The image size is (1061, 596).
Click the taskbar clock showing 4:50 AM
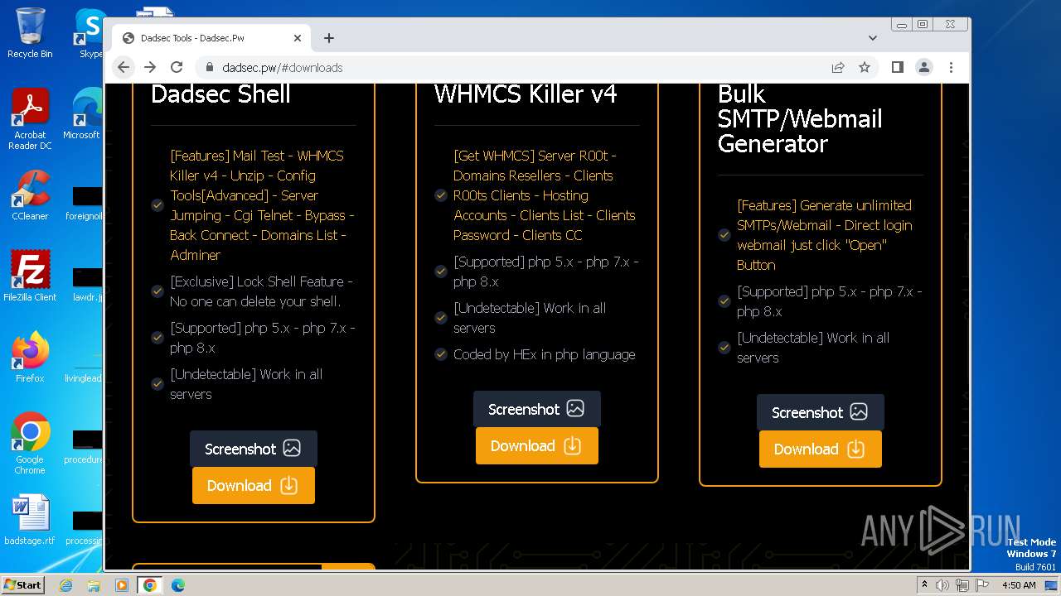click(x=1019, y=585)
